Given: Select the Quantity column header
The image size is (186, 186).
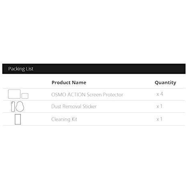Looking at the screenshot, I should coord(166,83).
